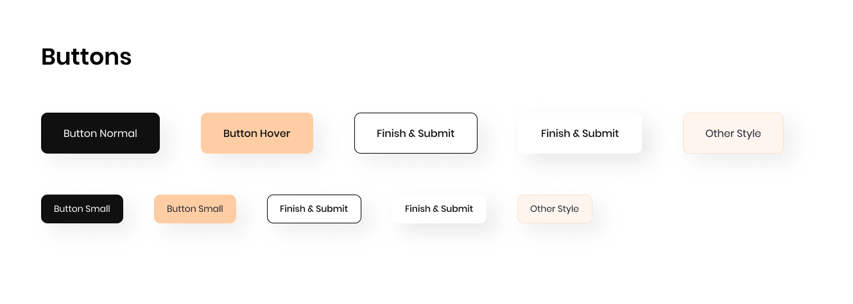
Task: Click the Buttons heading text
Action: coord(87,57)
